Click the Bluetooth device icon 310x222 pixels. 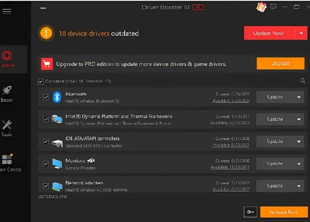57,97
